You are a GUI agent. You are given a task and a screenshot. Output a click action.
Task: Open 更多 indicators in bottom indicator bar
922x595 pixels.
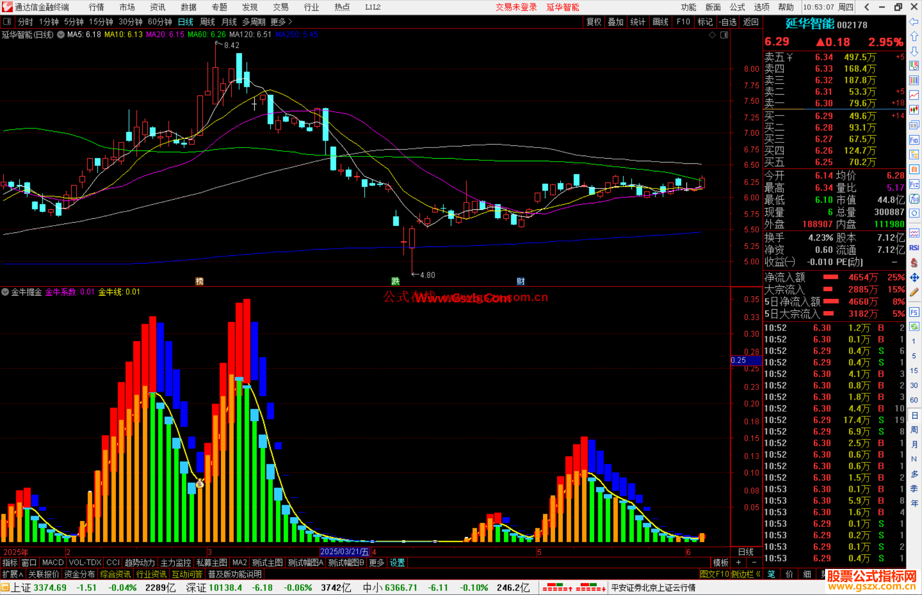pyautogui.click(x=376, y=563)
